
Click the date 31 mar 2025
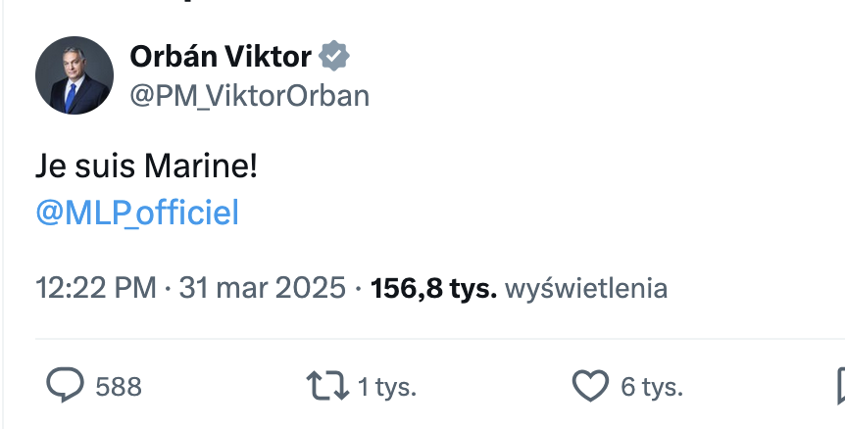click(263, 289)
